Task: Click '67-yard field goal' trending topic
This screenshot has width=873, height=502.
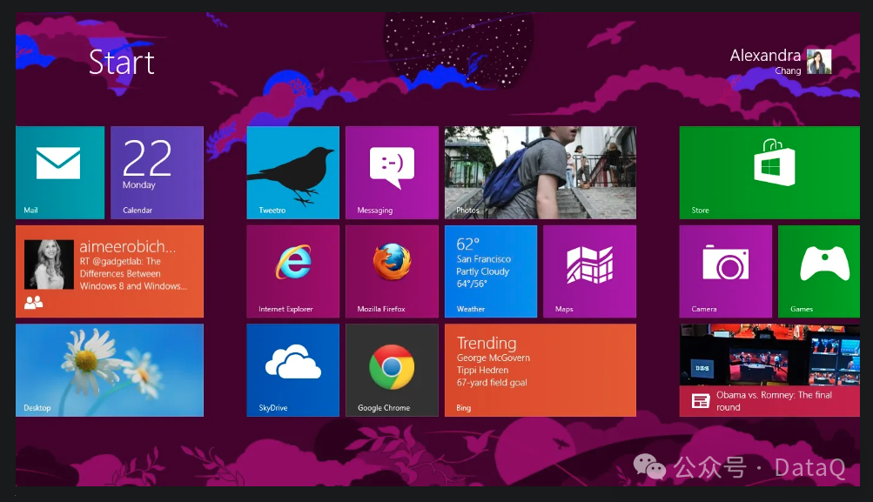Action: tap(492, 382)
